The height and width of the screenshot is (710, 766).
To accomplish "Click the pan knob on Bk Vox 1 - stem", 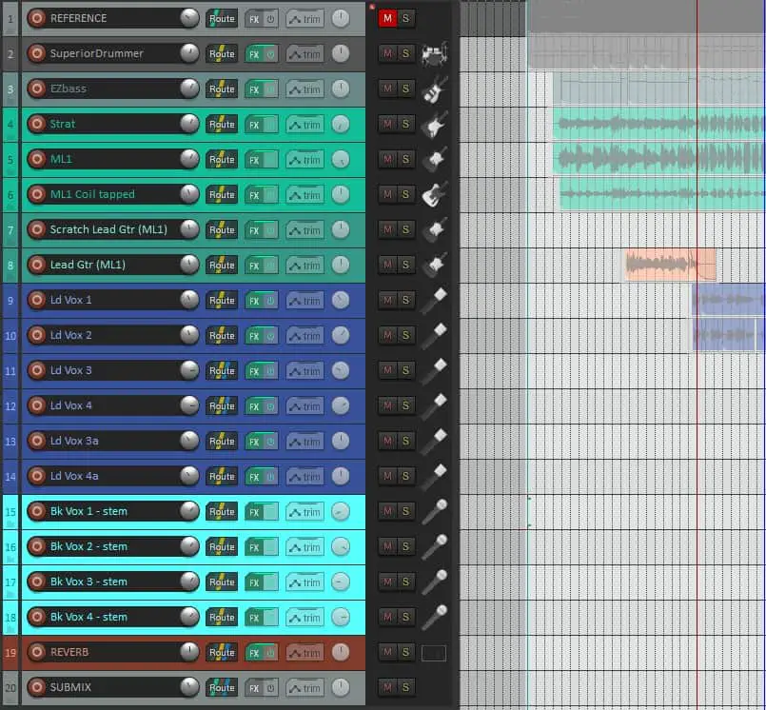I will point(341,511).
